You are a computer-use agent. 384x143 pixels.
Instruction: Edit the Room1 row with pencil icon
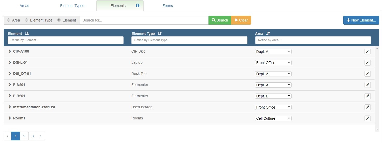367,118
